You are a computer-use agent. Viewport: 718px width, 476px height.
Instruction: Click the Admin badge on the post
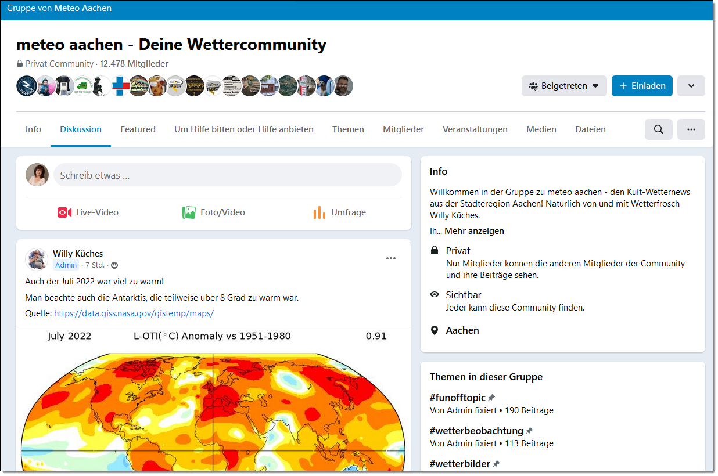coord(66,265)
